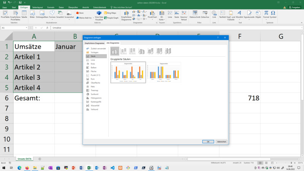Click the Freigeben share button
The height and width of the screenshot is (171, 304).
click(294, 7)
